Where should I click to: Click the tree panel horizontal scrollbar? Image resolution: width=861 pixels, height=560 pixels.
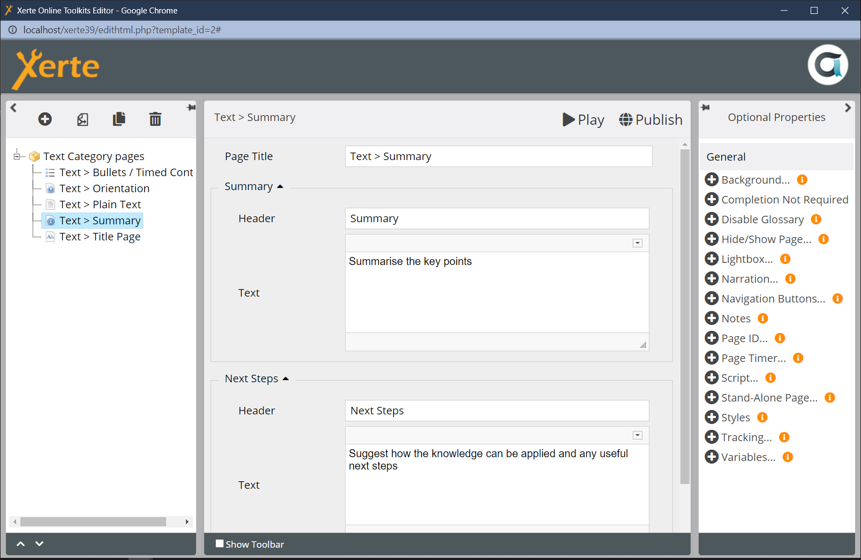pyautogui.click(x=93, y=521)
